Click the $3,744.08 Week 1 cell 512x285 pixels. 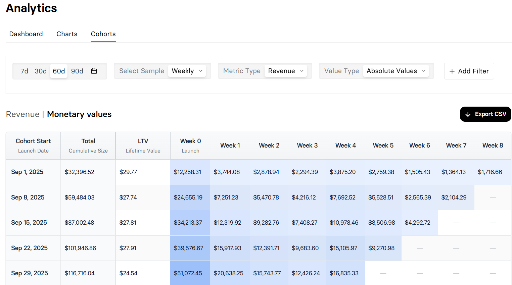click(x=230, y=172)
